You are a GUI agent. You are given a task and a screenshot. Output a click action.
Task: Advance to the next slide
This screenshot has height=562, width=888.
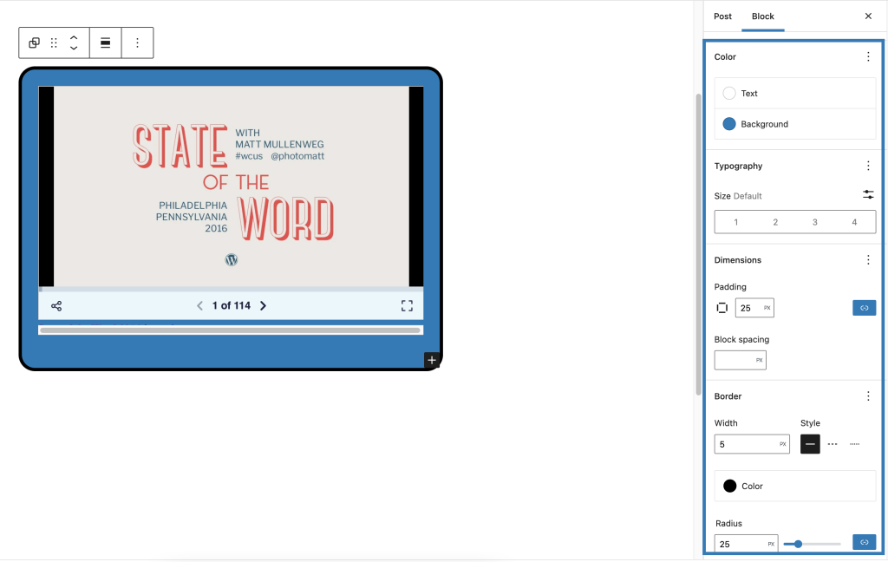[263, 305]
